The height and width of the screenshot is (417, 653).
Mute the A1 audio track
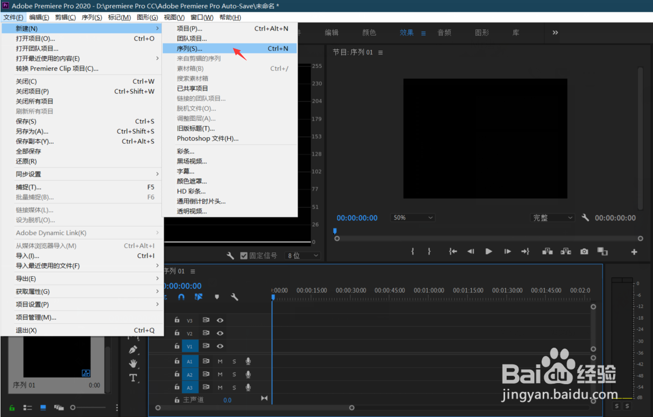[x=220, y=361]
